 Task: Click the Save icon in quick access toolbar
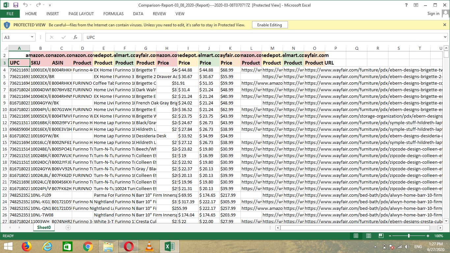[x=15, y=5]
